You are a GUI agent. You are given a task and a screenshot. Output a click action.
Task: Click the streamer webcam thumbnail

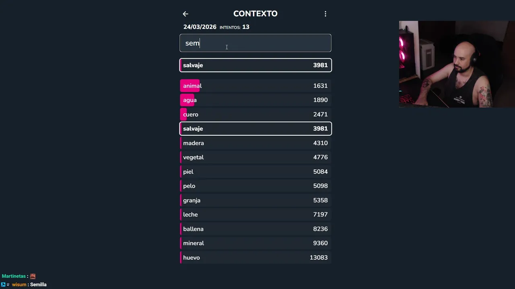click(x=457, y=64)
